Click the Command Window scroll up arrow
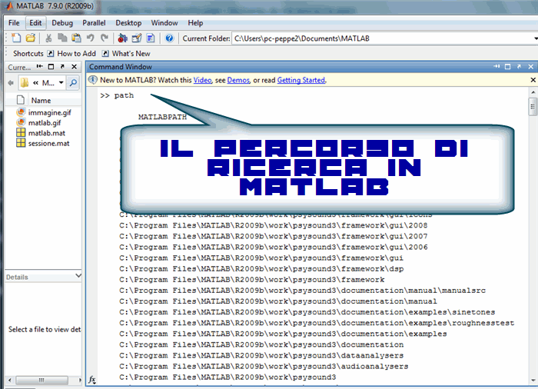This screenshot has width=538, height=389. (x=533, y=92)
